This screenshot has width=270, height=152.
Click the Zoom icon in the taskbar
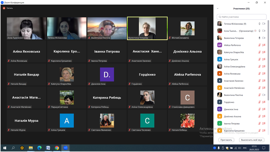(x=65, y=148)
